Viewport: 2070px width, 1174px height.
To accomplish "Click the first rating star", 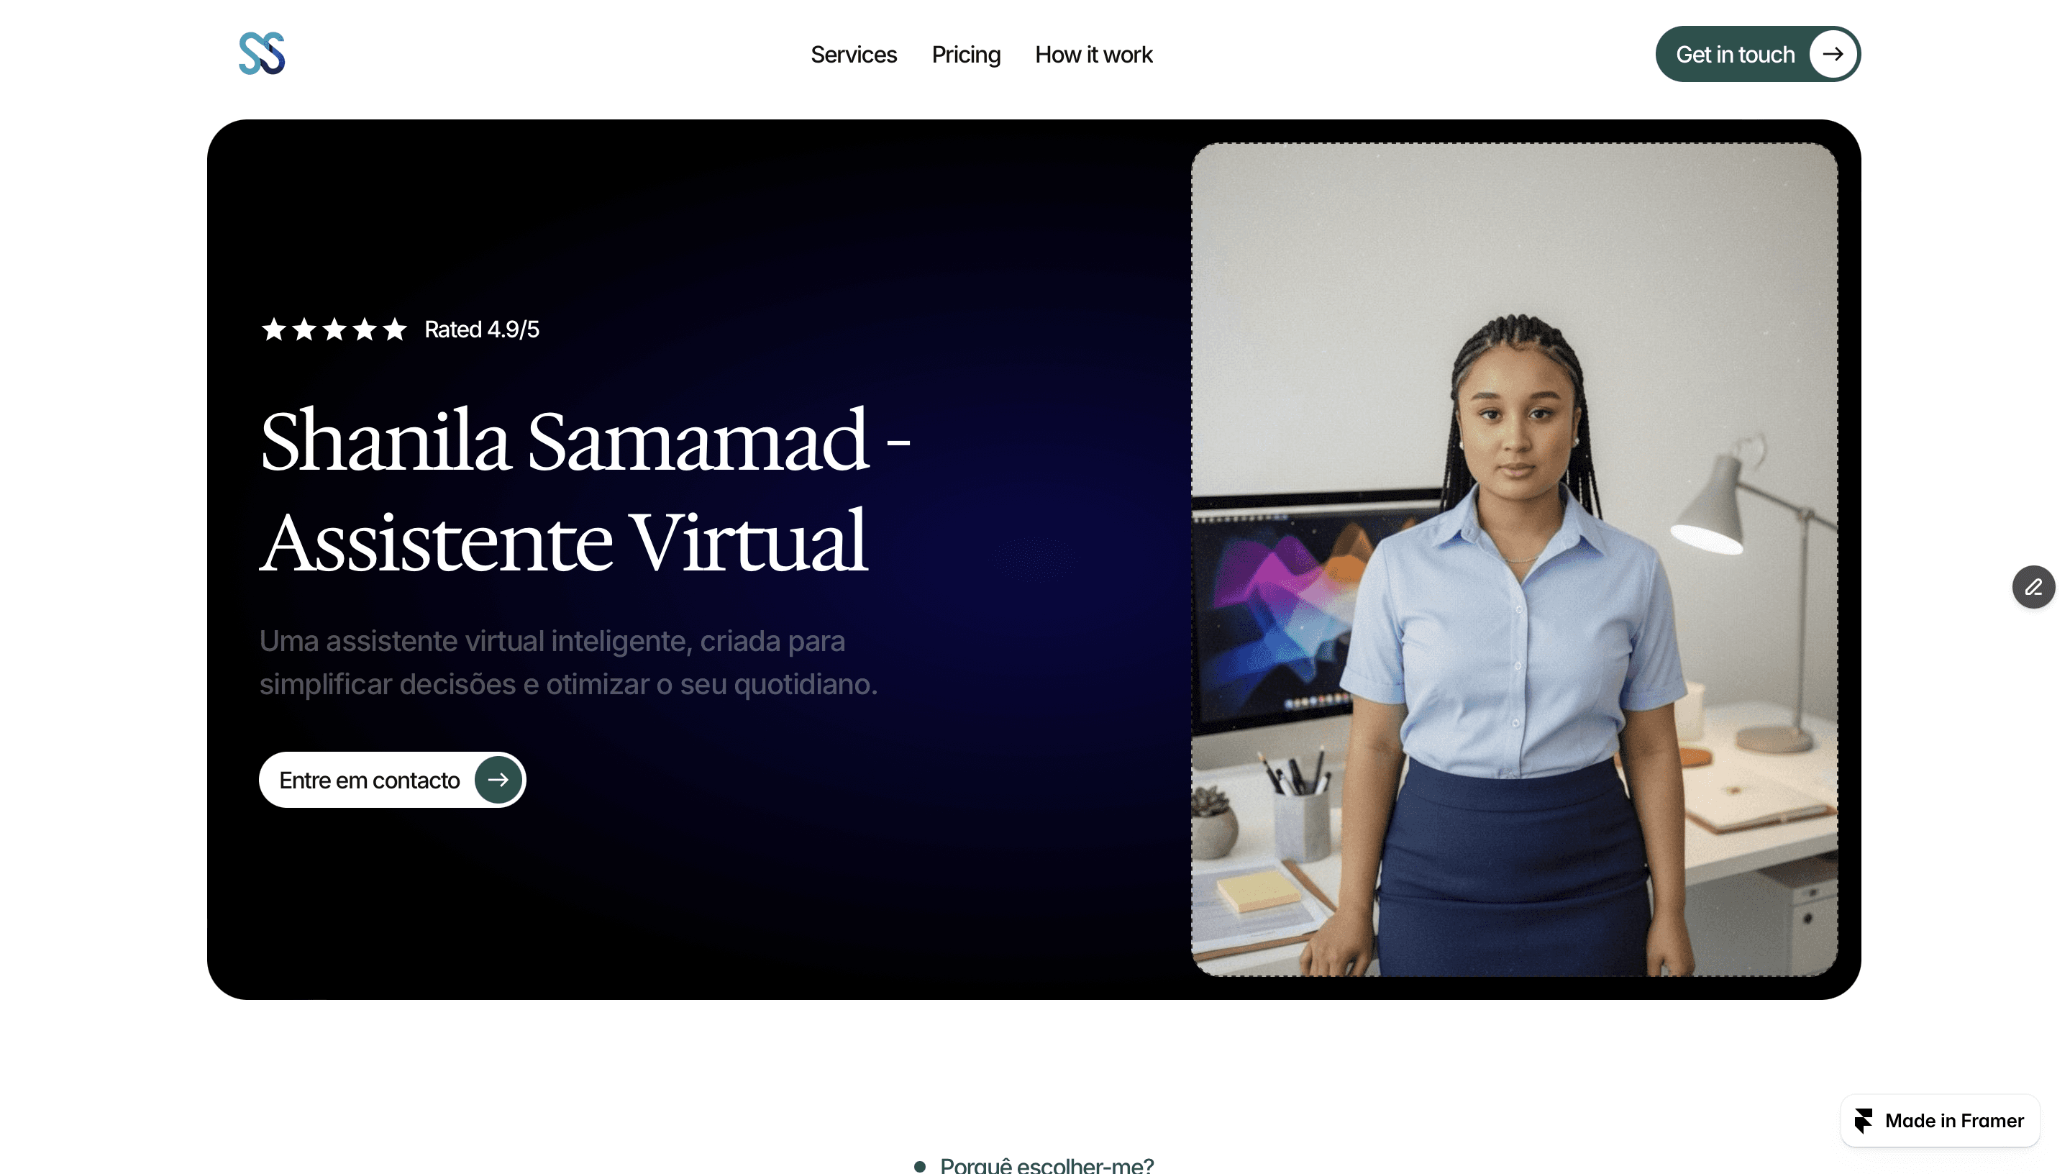I will tap(274, 329).
